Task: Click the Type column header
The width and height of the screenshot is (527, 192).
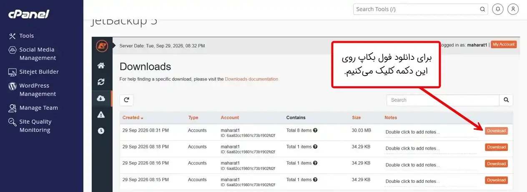Action: tap(193, 118)
